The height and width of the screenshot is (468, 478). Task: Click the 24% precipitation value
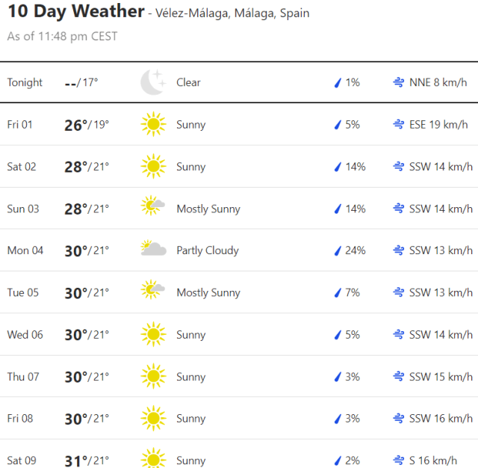355,250
